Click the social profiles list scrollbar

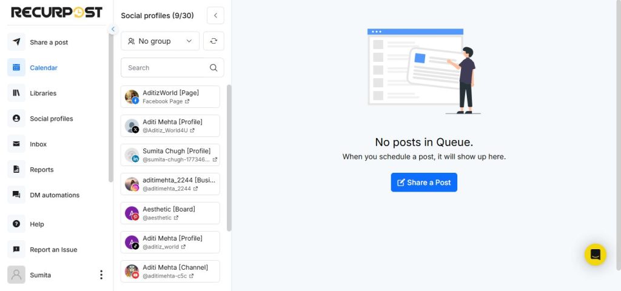click(229, 158)
